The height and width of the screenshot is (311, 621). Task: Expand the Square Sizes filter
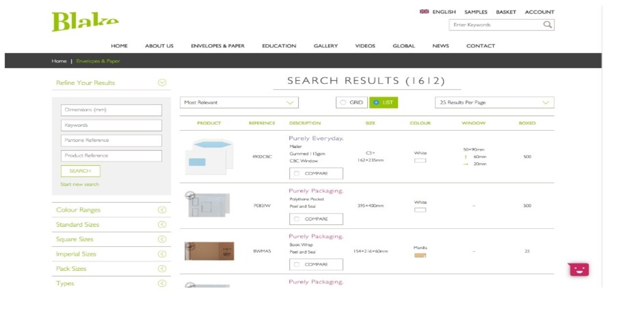point(162,239)
